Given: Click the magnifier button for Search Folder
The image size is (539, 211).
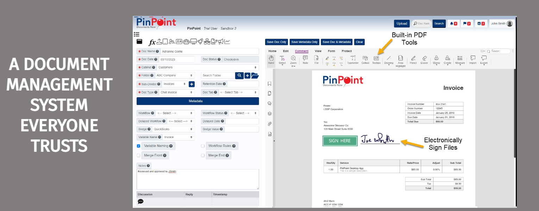Looking at the screenshot, I should tap(239, 75).
